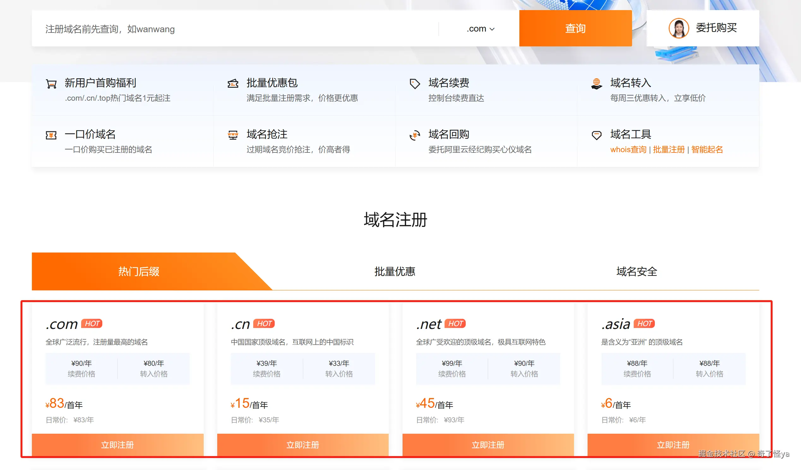Click the agent avatar next to 委托购买
The width and height of the screenshot is (801, 470).
(678, 28)
